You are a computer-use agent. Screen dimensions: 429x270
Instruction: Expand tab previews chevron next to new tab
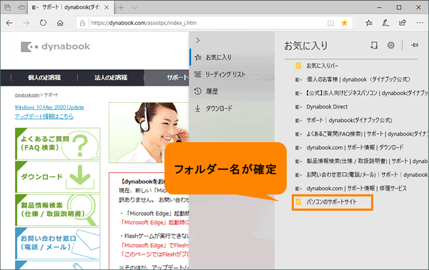[134, 8]
